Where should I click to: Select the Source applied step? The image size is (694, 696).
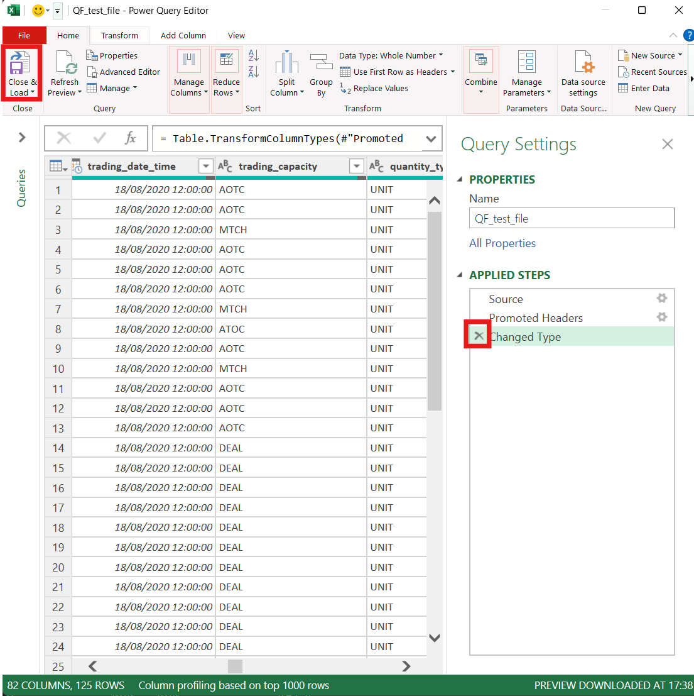[x=572, y=299]
